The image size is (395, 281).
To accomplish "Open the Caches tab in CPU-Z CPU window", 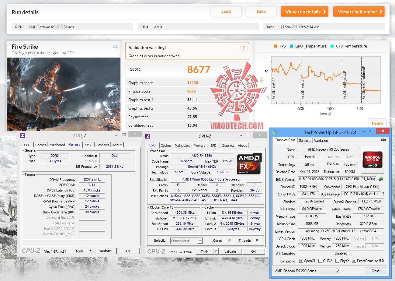I will 166,146.
